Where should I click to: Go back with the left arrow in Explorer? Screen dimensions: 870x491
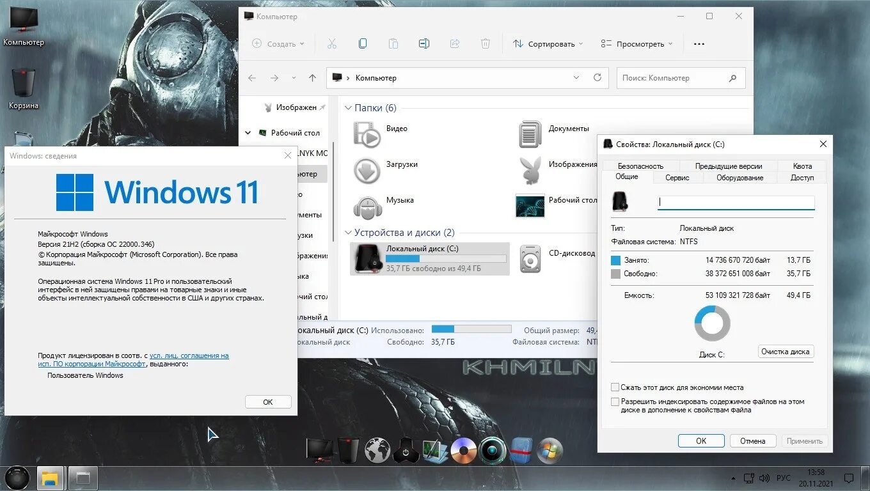(x=252, y=78)
